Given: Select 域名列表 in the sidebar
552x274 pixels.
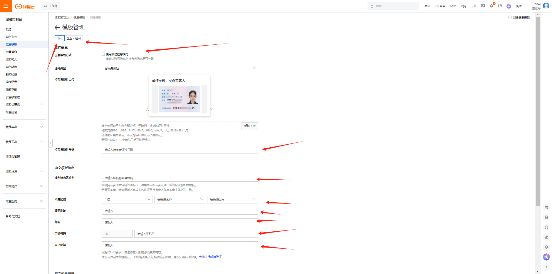Looking at the screenshot, I should [x=11, y=37].
